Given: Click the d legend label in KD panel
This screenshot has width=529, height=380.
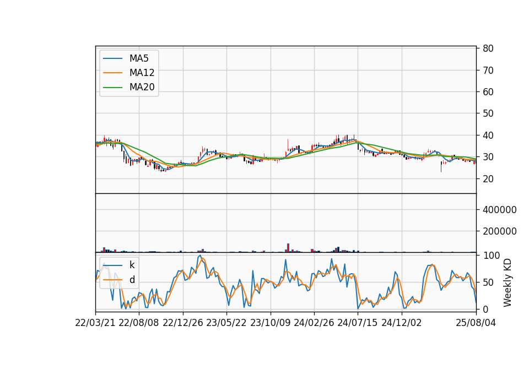Looking at the screenshot, I should [x=132, y=280].
